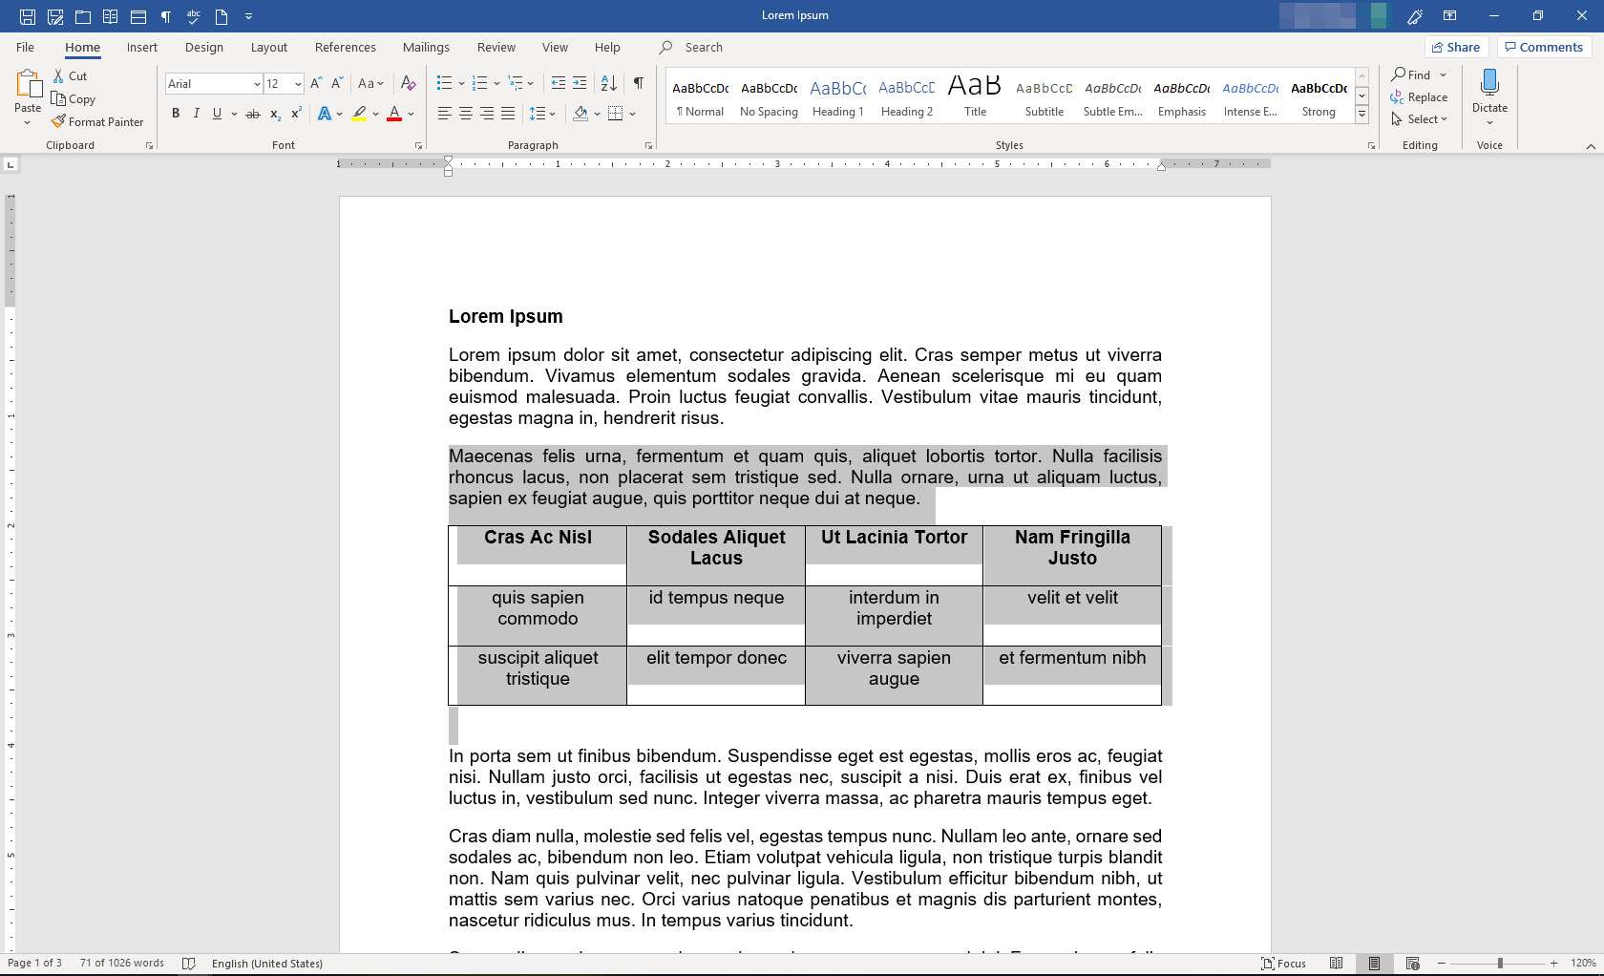Apply the Title style
Screen dimensions: 1604x976
pyautogui.click(x=975, y=96)
